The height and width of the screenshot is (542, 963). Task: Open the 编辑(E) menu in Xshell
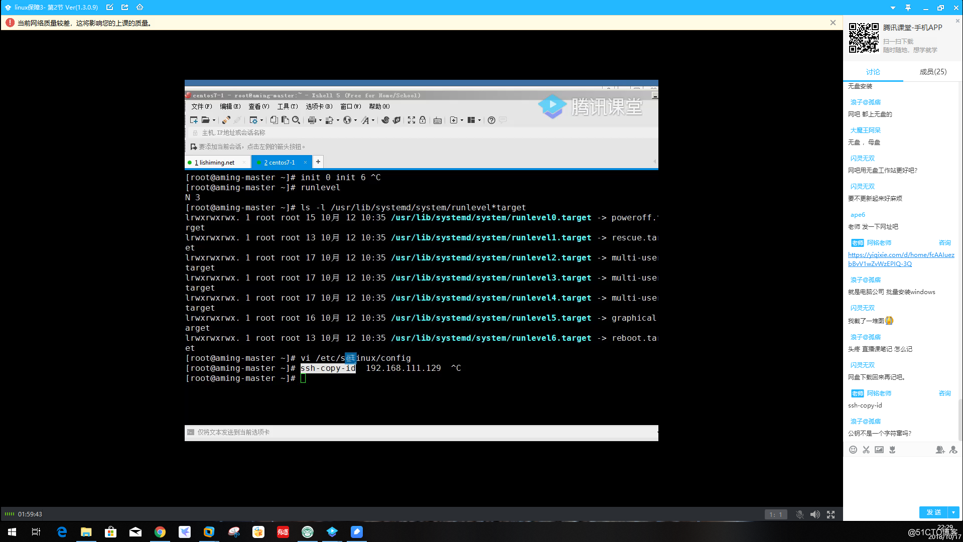coord(230,106)
